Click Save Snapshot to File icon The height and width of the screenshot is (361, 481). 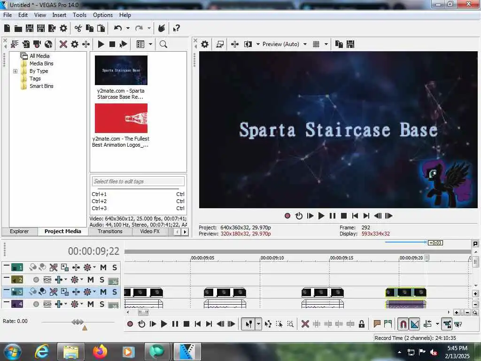[x=350, y=44]
